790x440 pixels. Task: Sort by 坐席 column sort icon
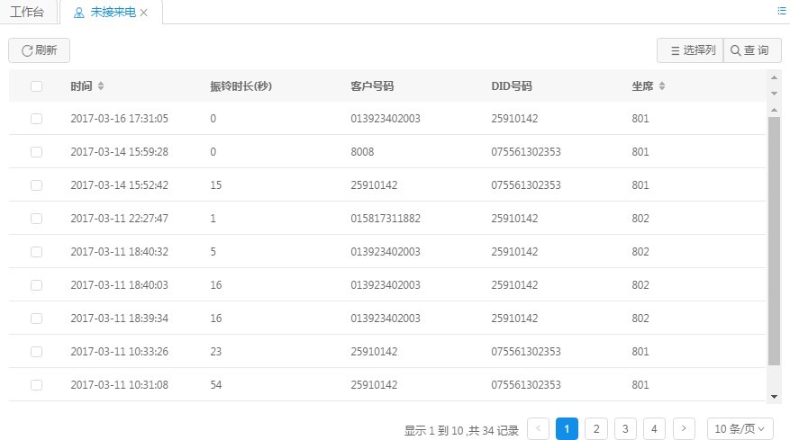(662, 86)
